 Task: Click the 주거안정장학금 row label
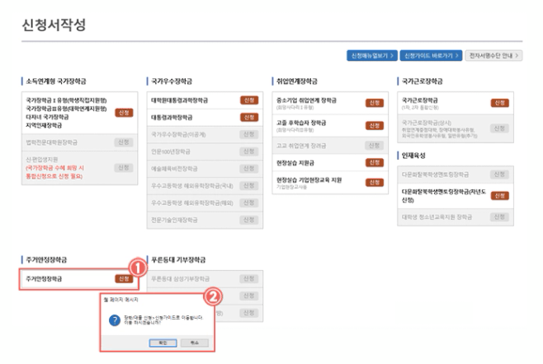[44, 278]
